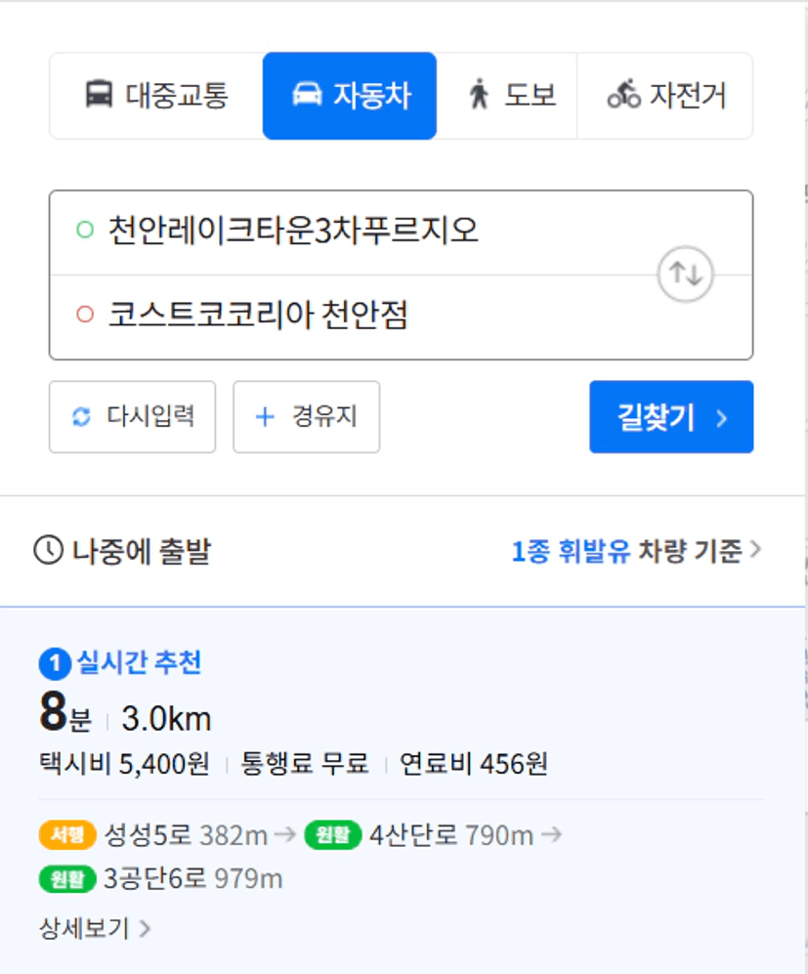
Task: Click the walking person icon for 도보
Action: pyautogui.click(x=479, y=95)
